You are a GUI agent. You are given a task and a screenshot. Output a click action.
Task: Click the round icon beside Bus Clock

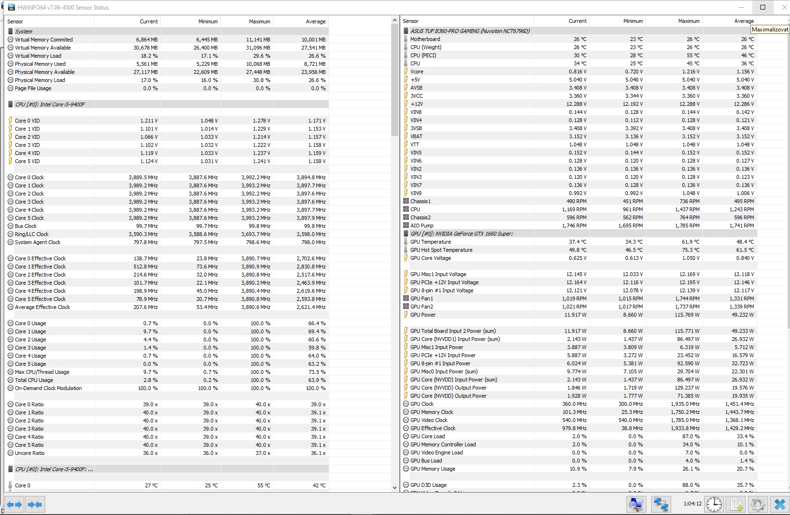(10, 226)
